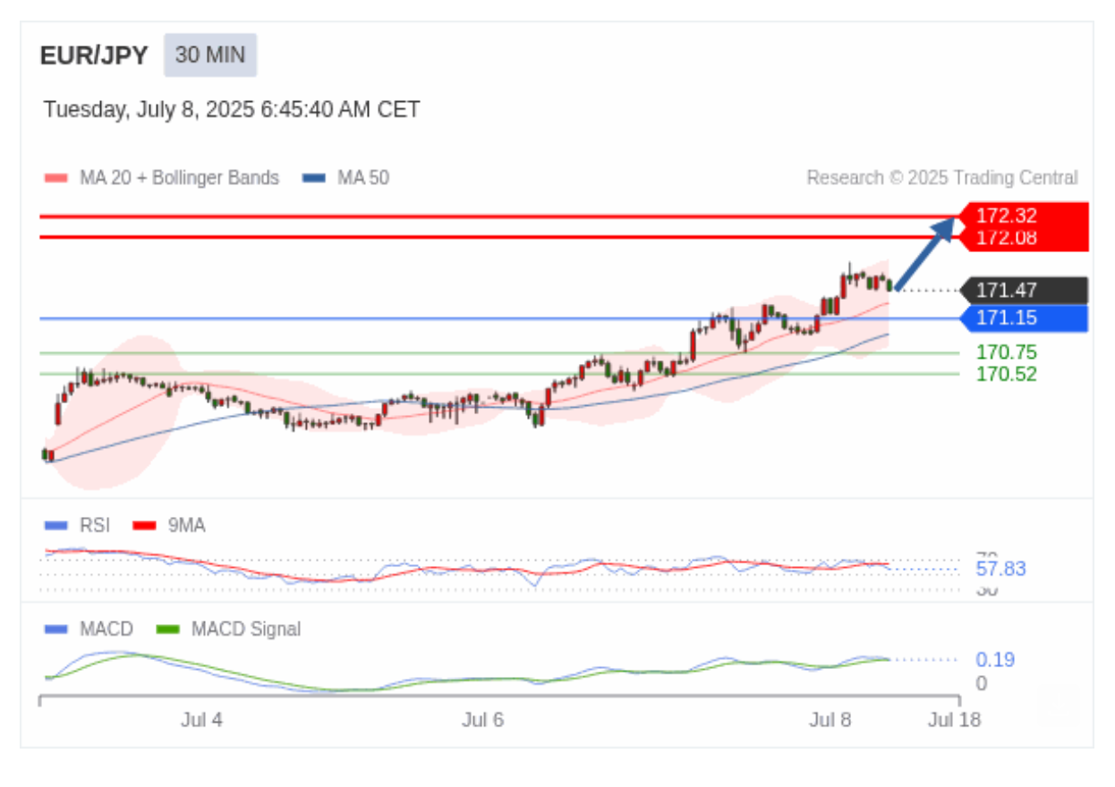Image resolution: width=1115 pixels, height=787 pixels.
Task: Click the dark blue MA 50 legend swatch
Action: (x=314, y=178)
